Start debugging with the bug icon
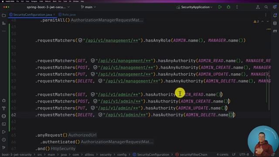The image size is (279, 157). point(228,7)
